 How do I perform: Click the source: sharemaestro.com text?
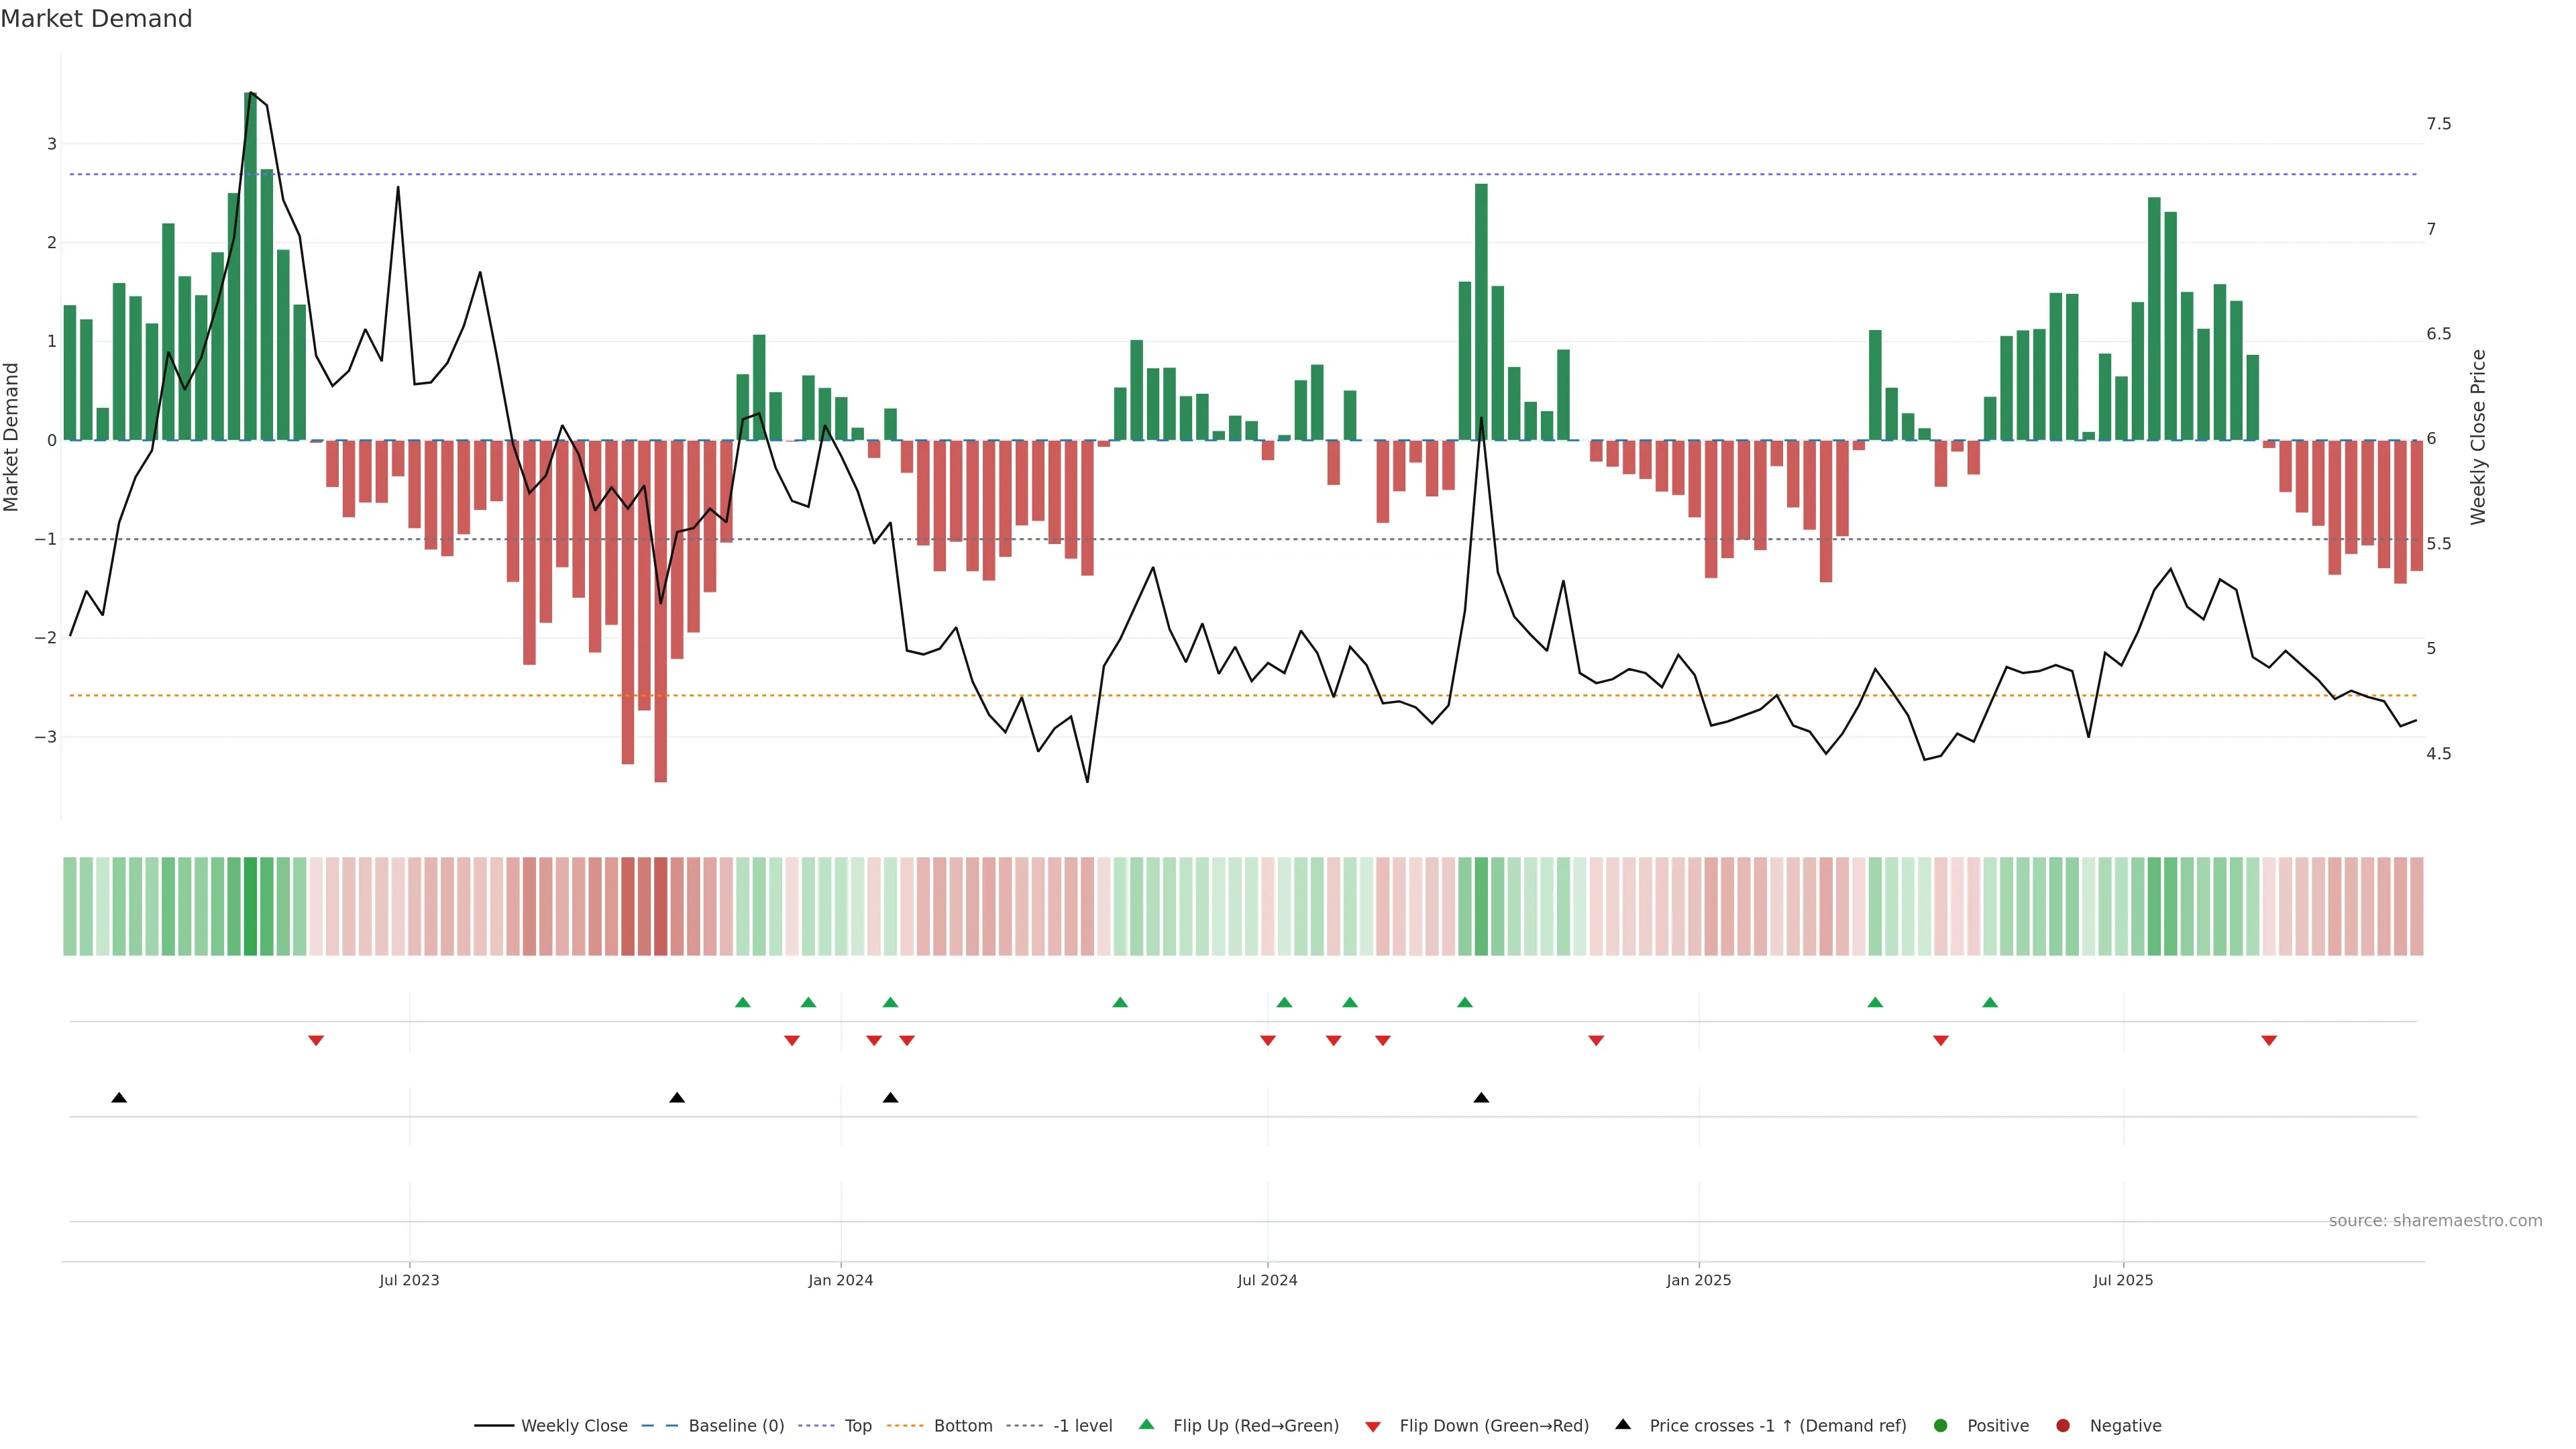(x=2435, y=1221)
